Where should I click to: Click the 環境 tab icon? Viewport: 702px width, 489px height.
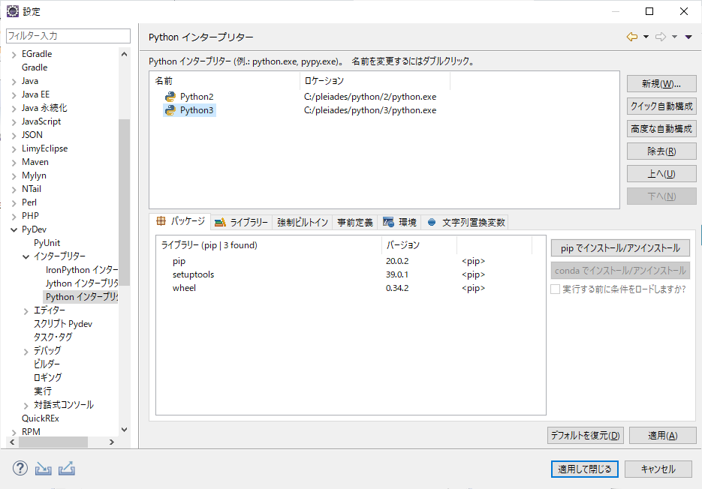point(388,222)
